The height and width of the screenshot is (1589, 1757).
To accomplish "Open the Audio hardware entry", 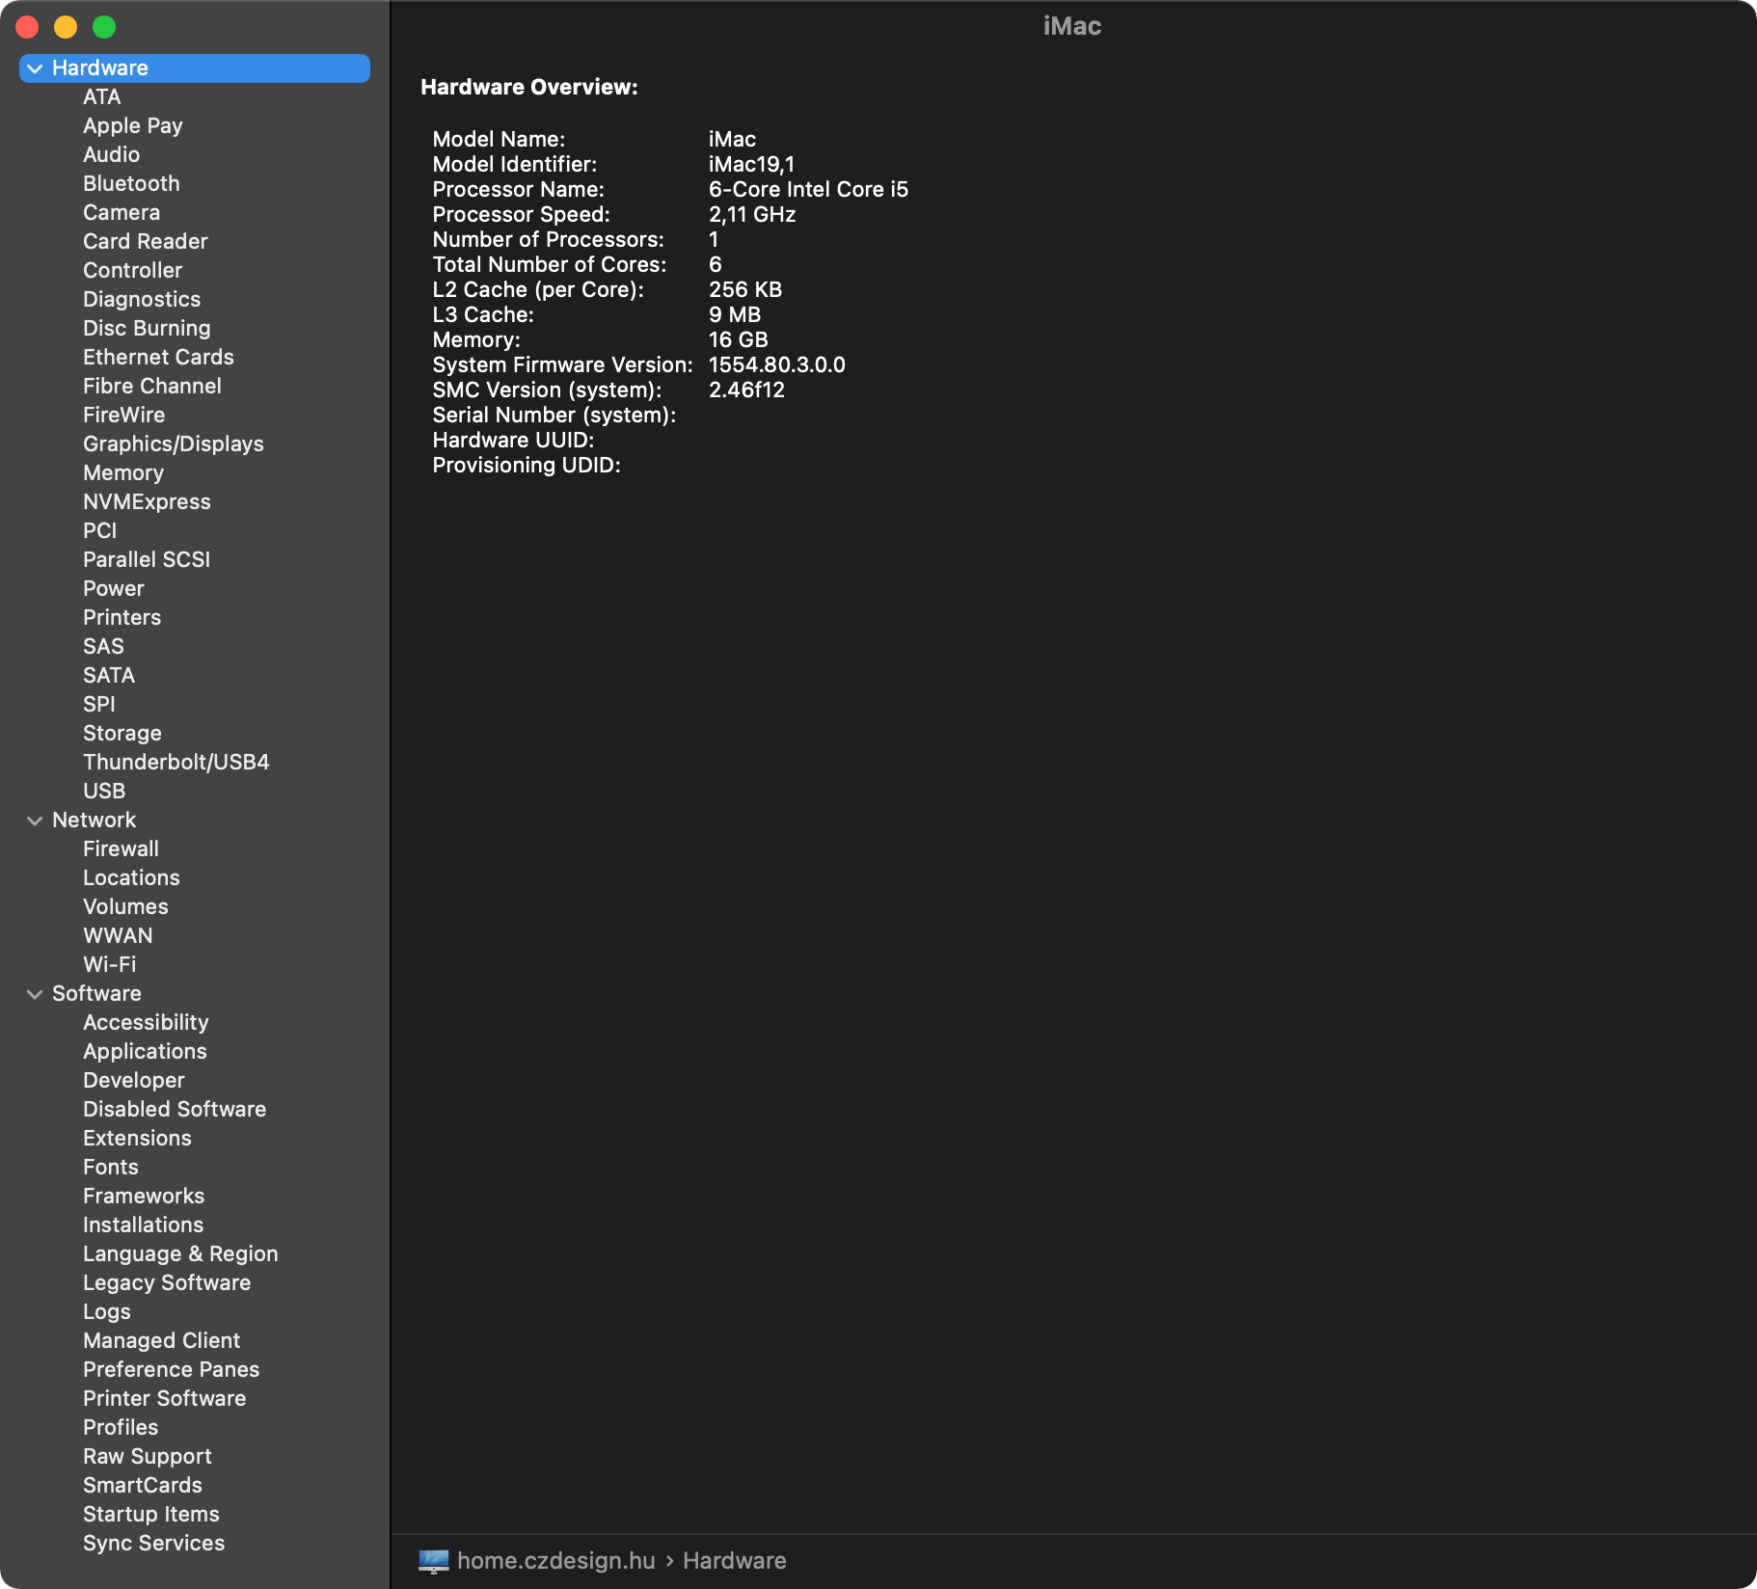I will 111,155.
